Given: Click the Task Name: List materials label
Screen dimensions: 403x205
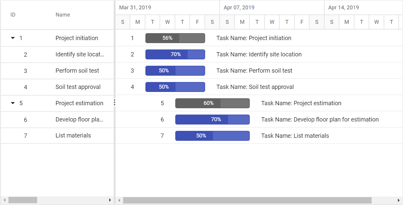Looking at the screenshot, I should pos(295,136).
